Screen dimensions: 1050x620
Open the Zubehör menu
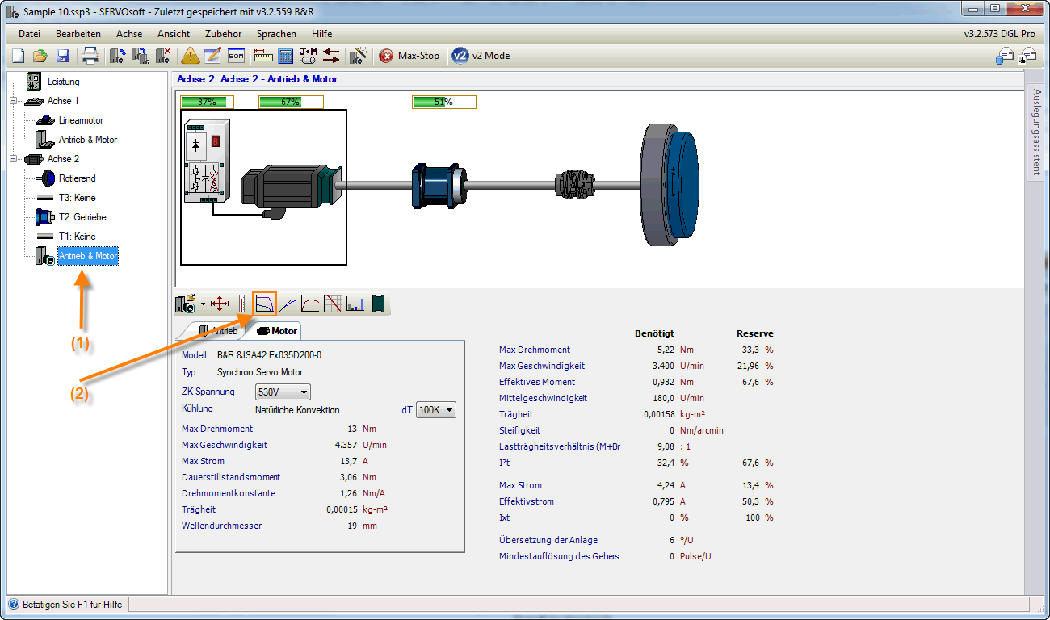tap(224, 34)
